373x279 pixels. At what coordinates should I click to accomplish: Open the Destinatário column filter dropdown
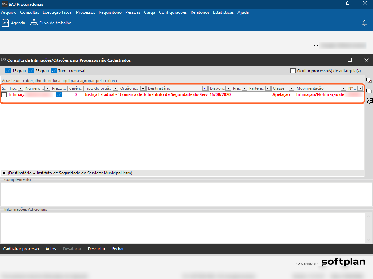[205, 88]
